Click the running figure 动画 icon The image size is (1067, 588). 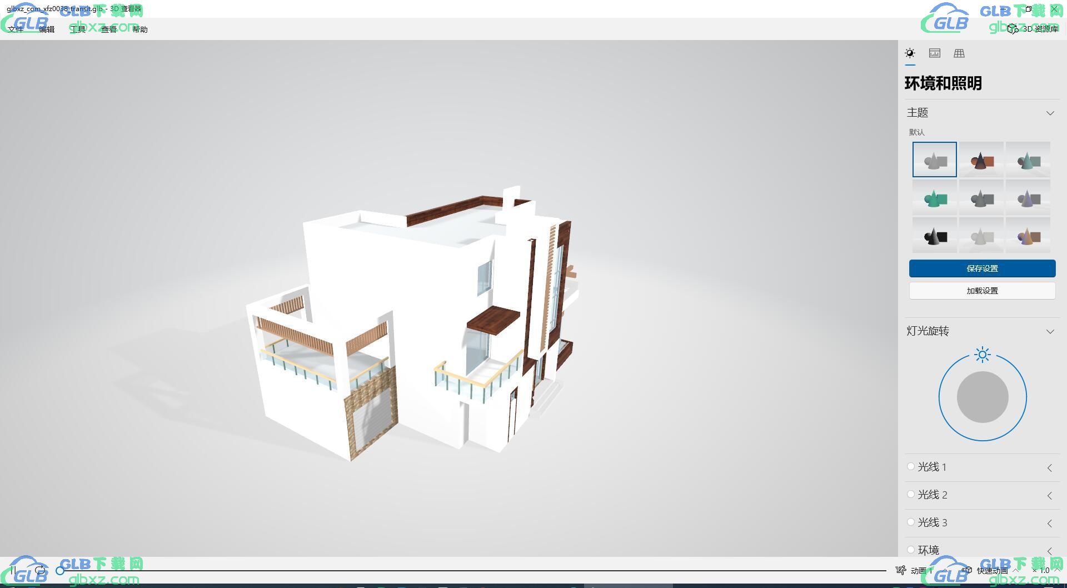point(901,570)
